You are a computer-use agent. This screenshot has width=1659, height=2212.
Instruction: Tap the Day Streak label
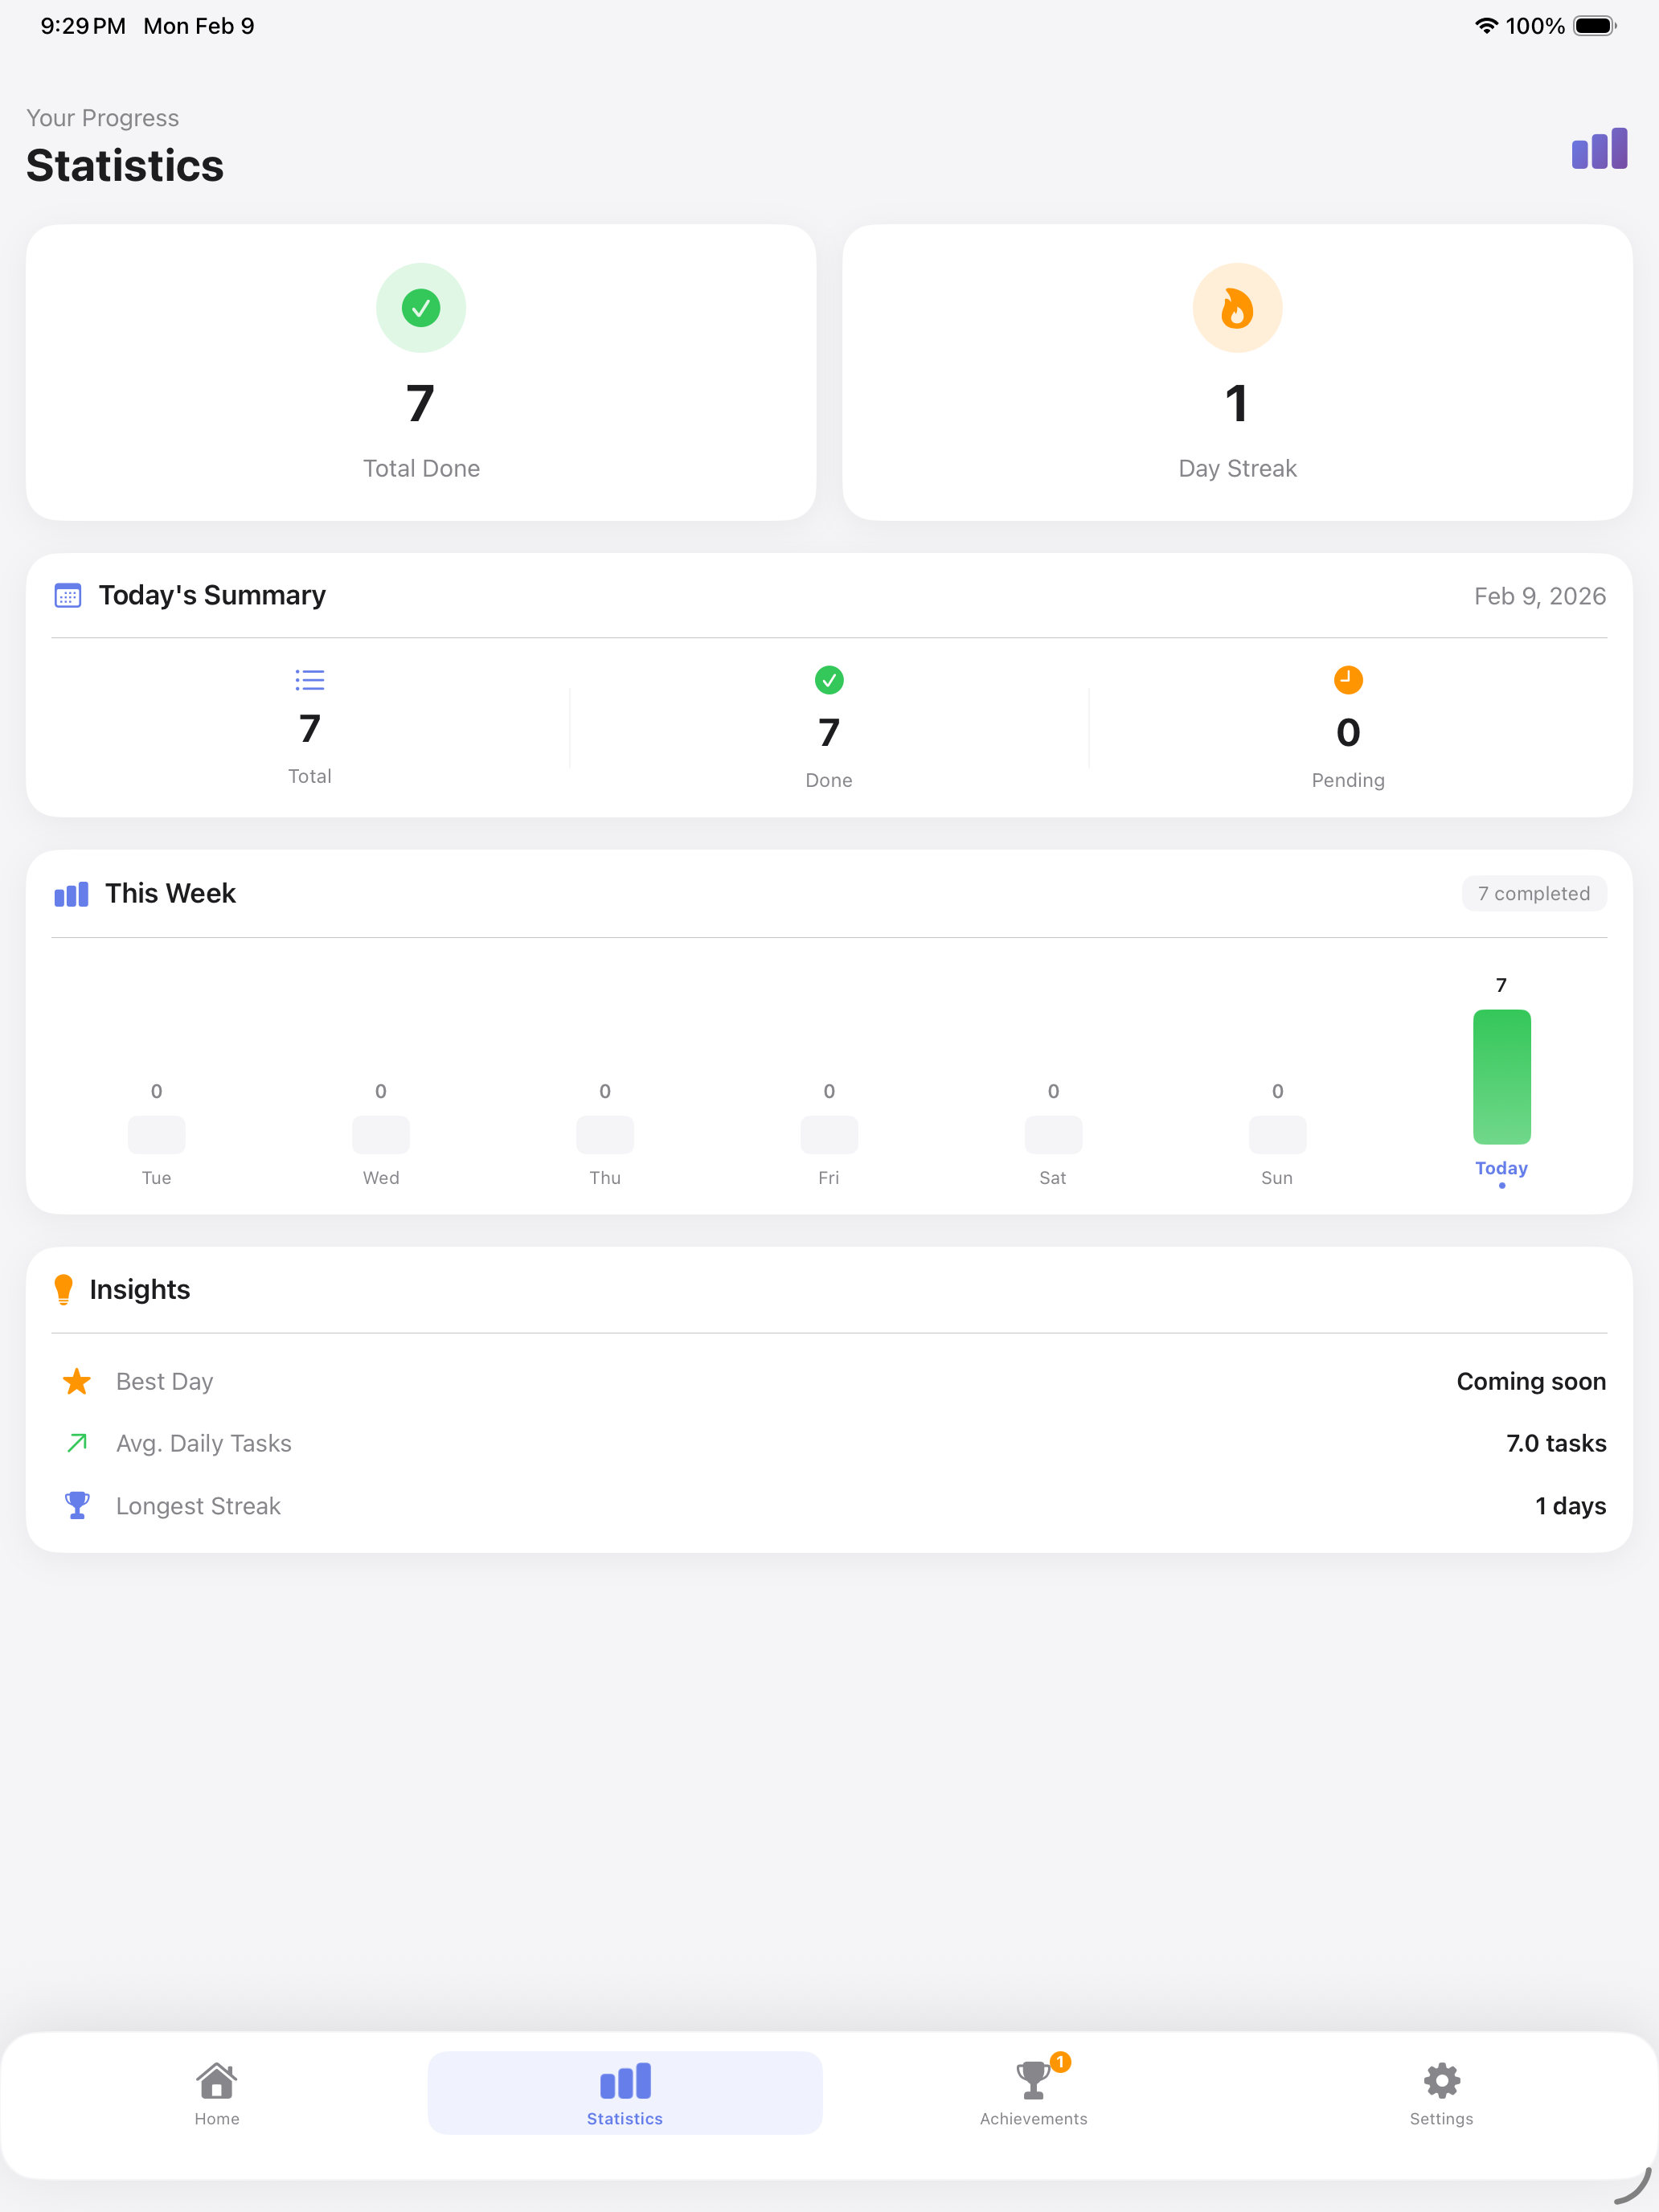(x=1237, y=469)
